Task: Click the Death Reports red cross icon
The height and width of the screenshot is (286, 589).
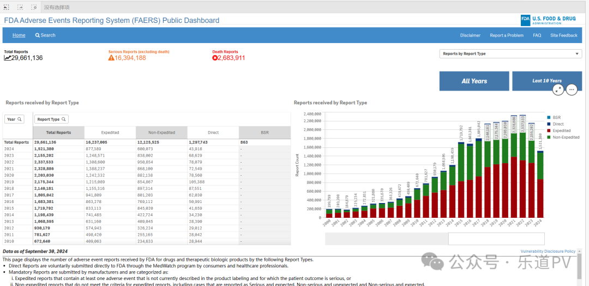Action: point(215,58)
